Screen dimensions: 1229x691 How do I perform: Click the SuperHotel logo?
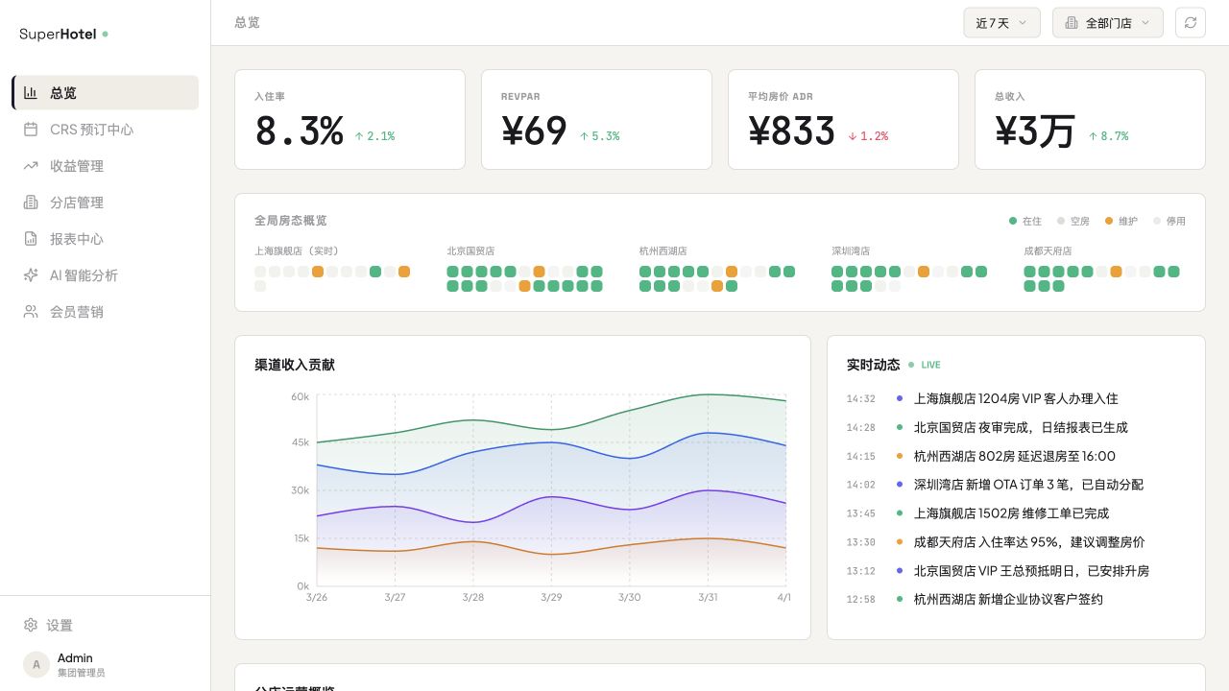(x=63, y=35)
